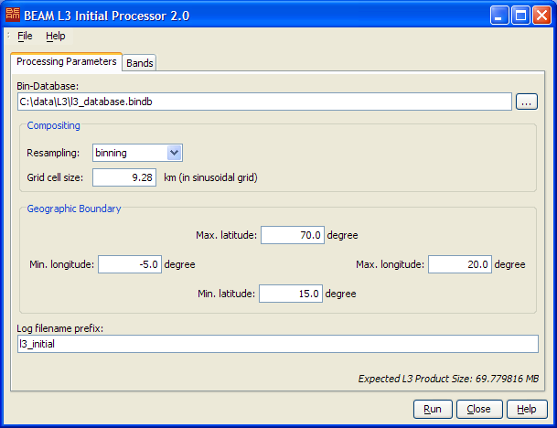This screenshot has width=557, height=428.
Task: Maximize the L3 Initial Processor window
Action: (520, 15)
